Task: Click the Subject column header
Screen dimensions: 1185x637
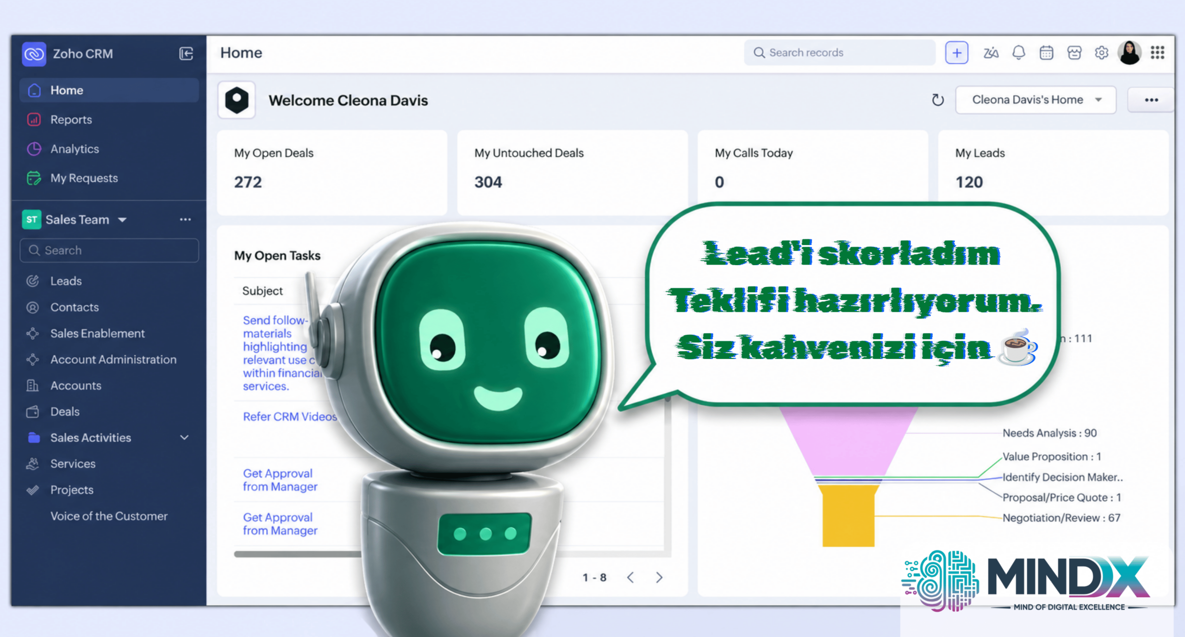Action: tap(262, 291)
